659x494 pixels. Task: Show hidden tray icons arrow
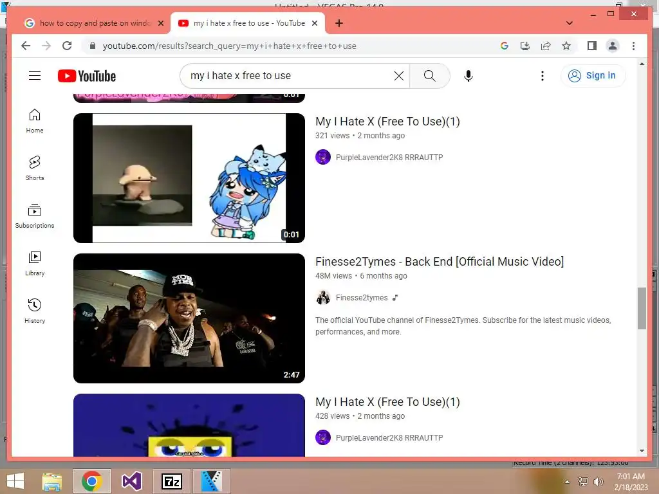coord(567,482)
